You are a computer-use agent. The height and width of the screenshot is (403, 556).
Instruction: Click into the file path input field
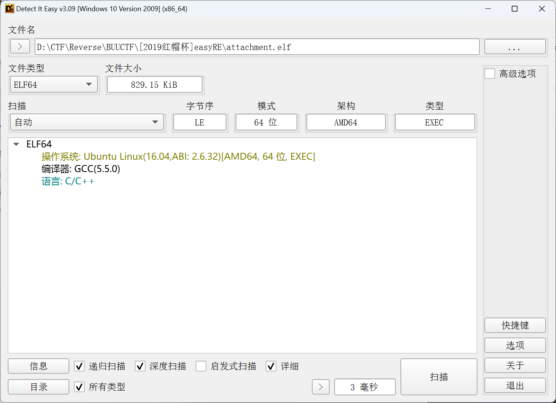click(x=257, y=47)
